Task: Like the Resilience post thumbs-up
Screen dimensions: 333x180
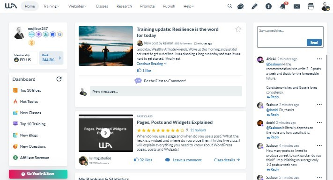Action: 139,70
